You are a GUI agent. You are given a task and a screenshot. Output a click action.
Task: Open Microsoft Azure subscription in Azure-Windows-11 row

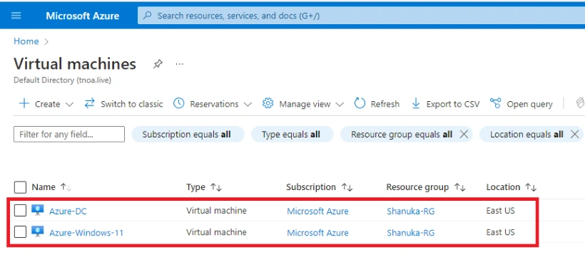click(317, 233)
